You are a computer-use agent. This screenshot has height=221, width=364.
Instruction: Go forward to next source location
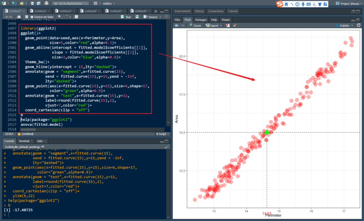click(11, 17)
